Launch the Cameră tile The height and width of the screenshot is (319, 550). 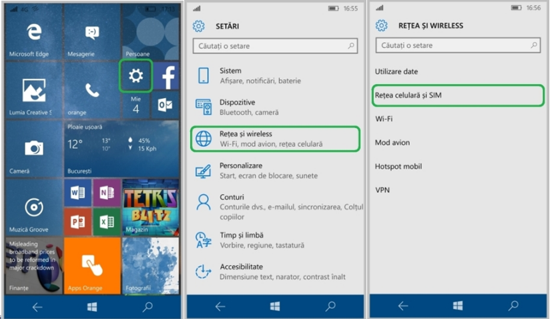pos(33,149)
